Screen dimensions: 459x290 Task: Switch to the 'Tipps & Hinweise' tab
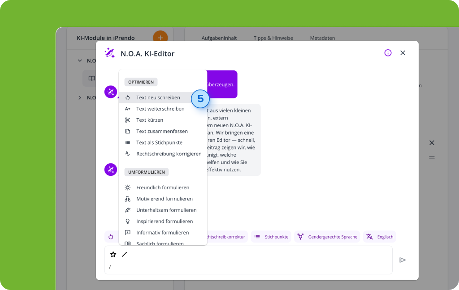click(273, 38)
